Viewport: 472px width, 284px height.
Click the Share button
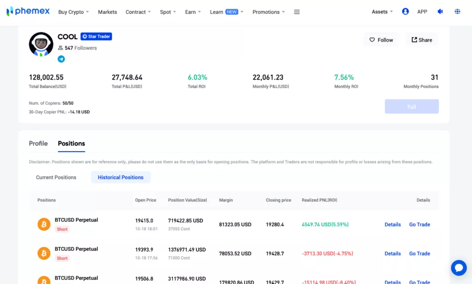(422, 40)
